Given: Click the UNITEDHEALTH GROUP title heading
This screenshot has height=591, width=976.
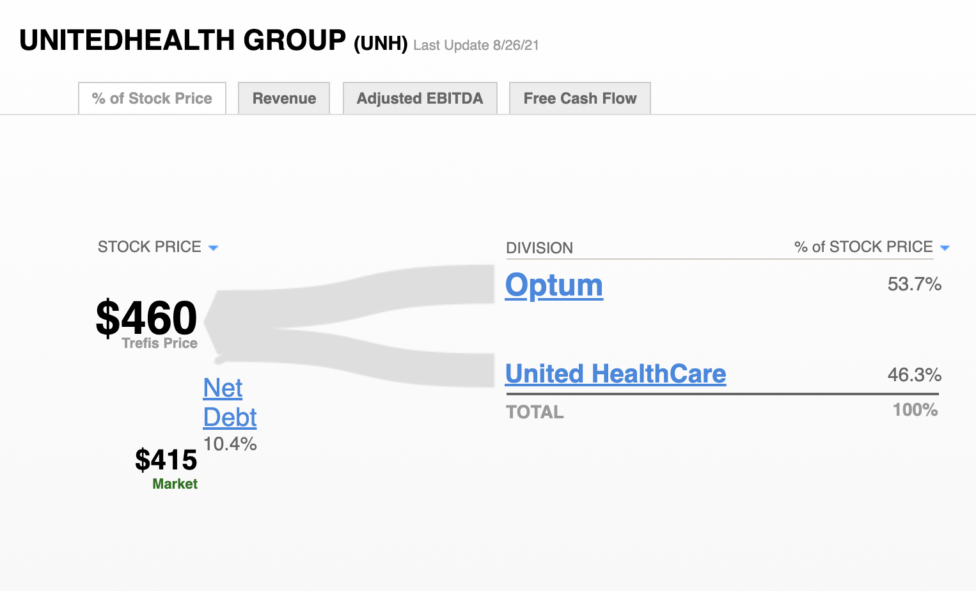Looking at the screenshot, I should [182, 40].
